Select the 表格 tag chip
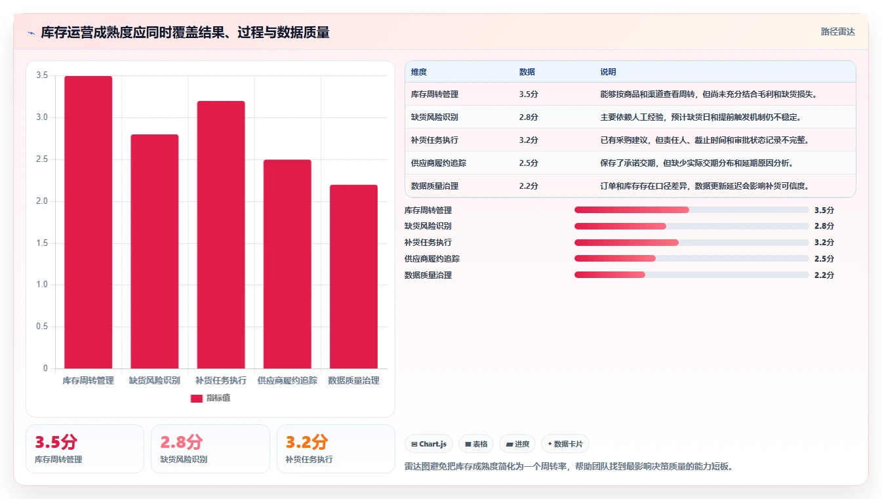This screenshot has height=499, width=882. click(476, 444)
